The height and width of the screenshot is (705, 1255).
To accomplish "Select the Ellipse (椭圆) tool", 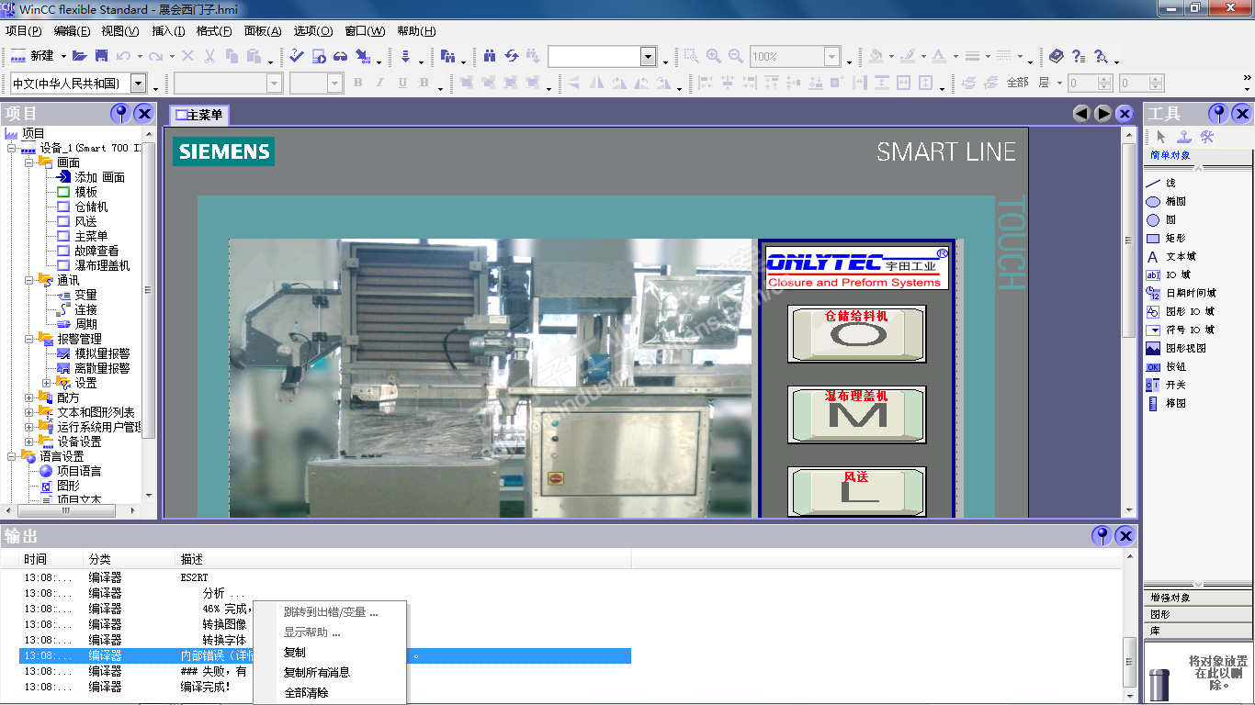I will (1175, 201).
